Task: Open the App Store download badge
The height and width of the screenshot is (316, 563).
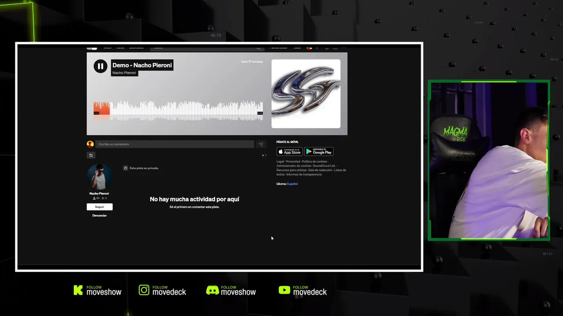Action: (x=289, y=151)
